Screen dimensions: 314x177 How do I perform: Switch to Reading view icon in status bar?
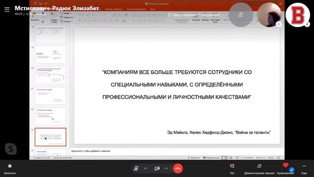[237, 158]
